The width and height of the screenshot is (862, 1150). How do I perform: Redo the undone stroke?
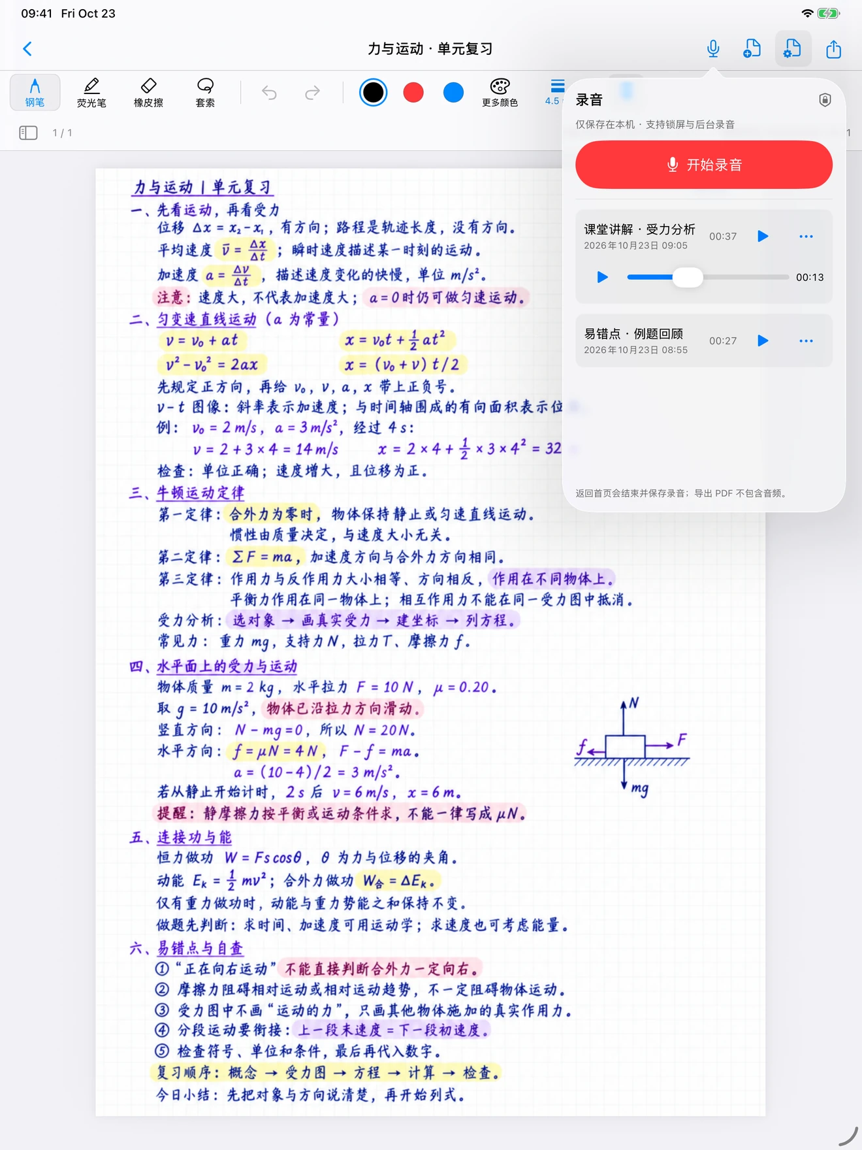(313, 93)
